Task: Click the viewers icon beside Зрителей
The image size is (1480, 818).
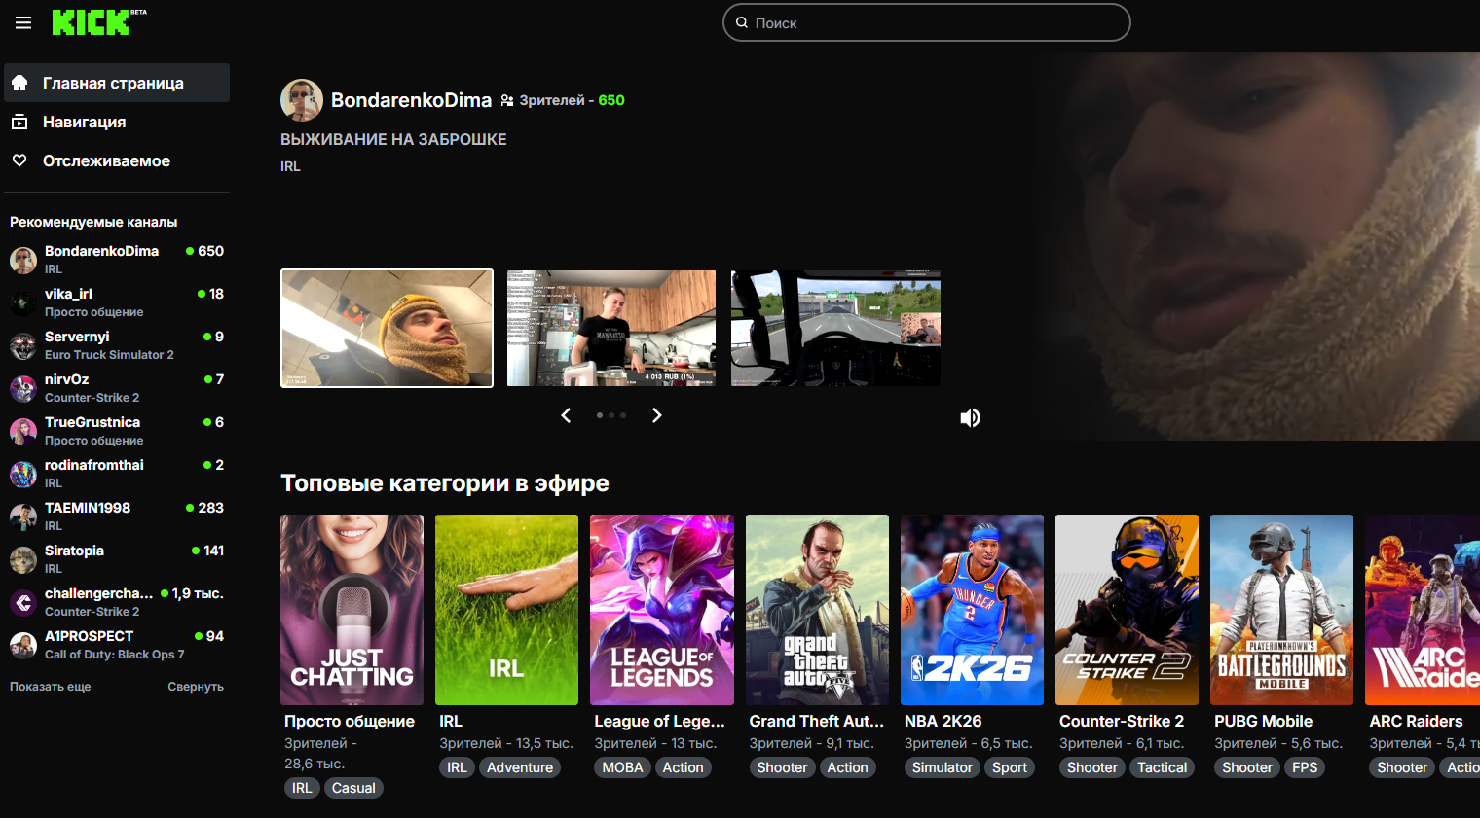Action: [x=507, y=100]
